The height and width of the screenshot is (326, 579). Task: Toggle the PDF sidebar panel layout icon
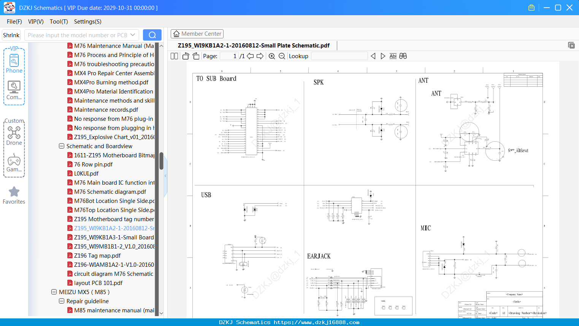pyautogui.click(x=174, y=56)
